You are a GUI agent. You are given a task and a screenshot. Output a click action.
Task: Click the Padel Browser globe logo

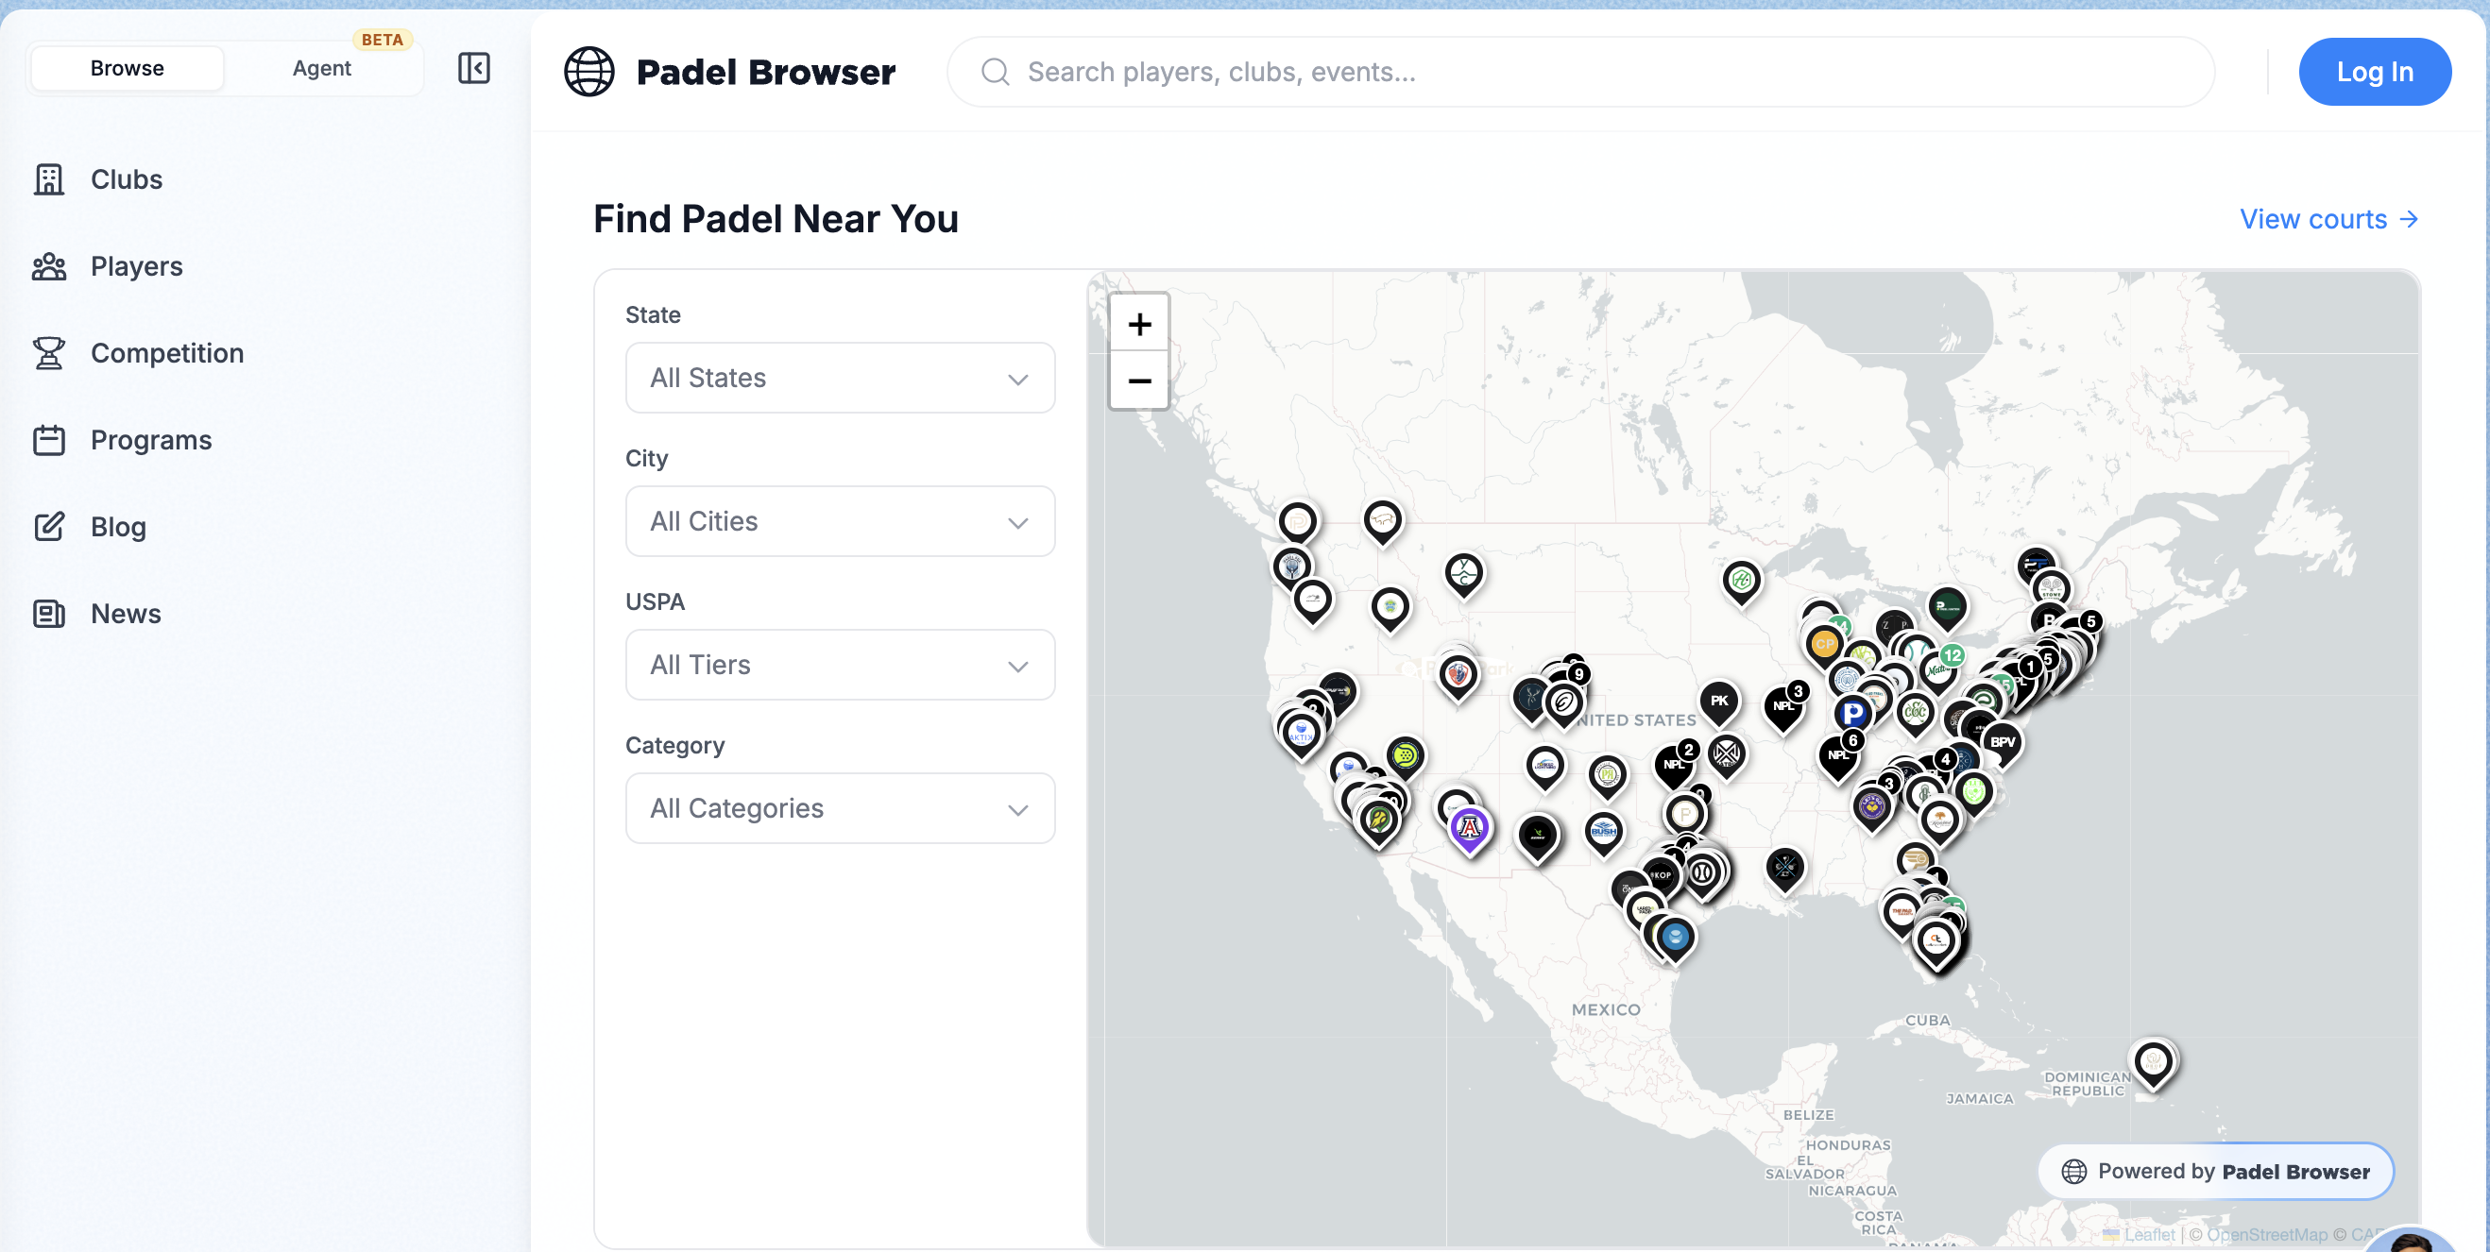tap(588, 72)
